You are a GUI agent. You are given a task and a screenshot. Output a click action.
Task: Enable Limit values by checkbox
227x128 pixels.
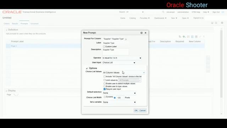[105, 80]
